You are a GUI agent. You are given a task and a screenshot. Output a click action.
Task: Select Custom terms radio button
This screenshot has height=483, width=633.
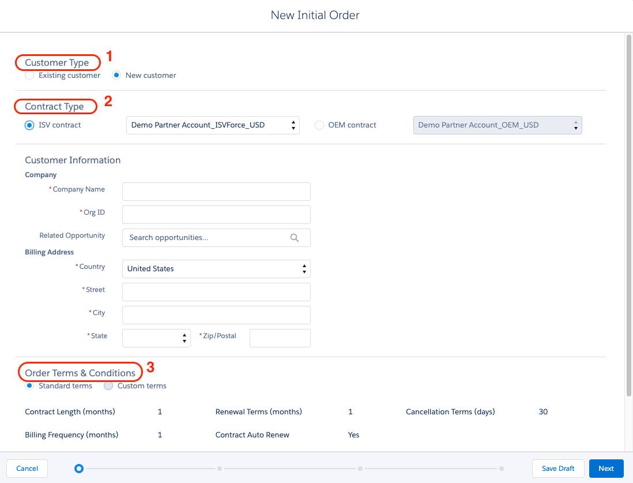click(108, 385)
